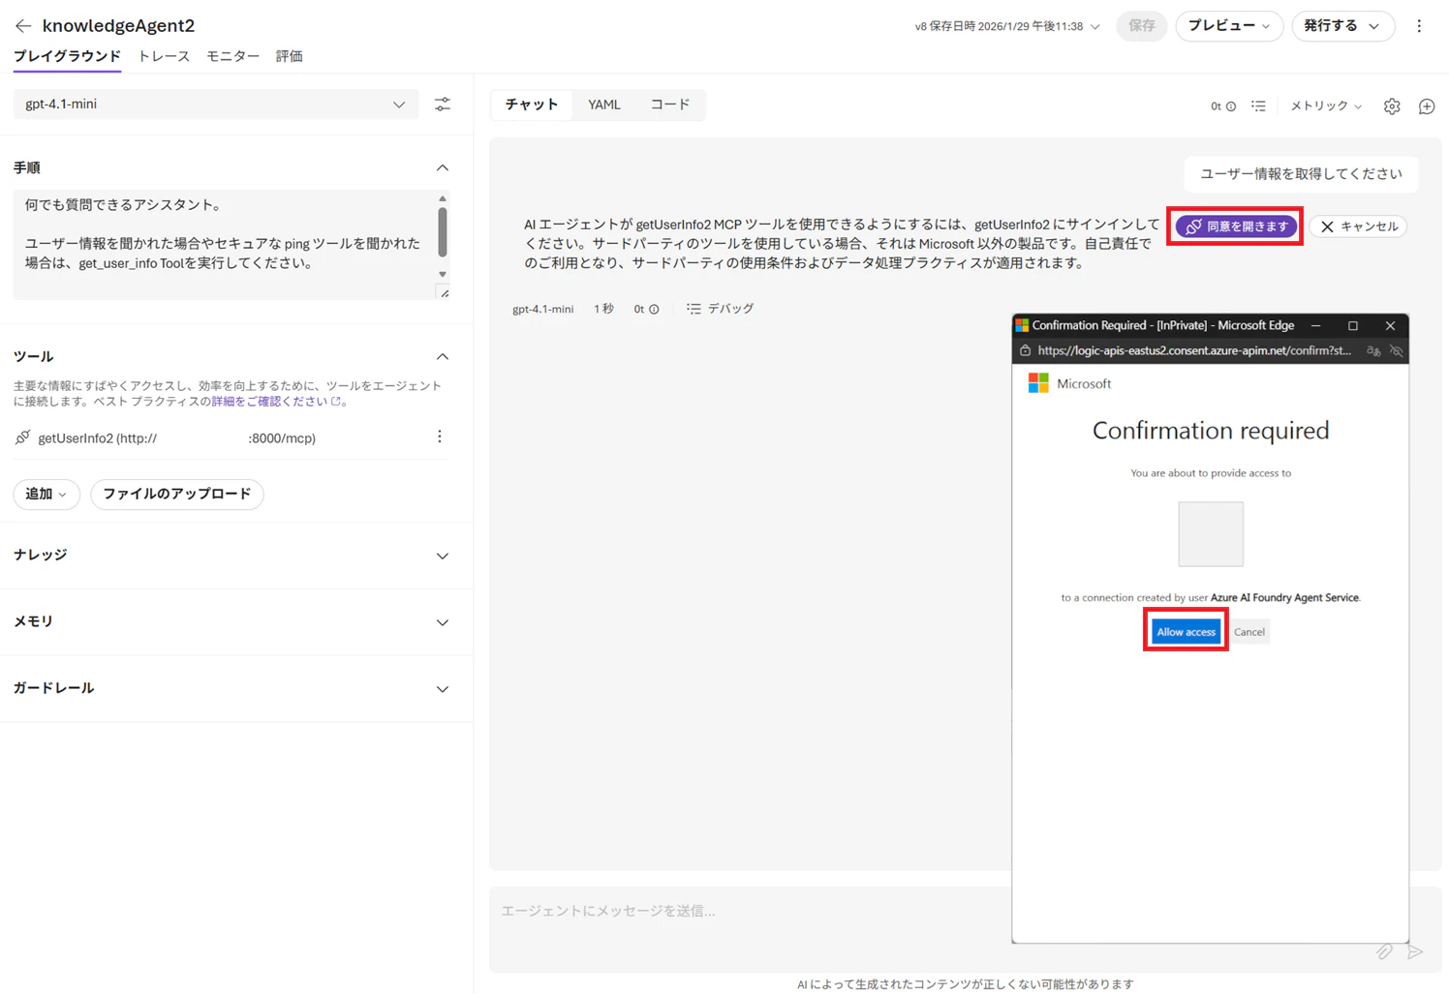
Task: Click the list icon beside the token counter
Action: pos(1258,106)
